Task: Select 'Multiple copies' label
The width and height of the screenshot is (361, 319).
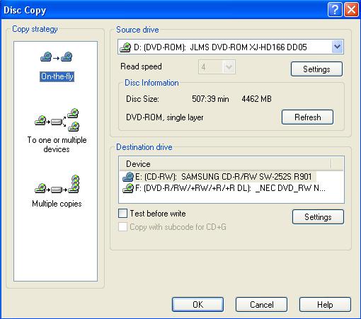Action: click(x=57, y=204)
